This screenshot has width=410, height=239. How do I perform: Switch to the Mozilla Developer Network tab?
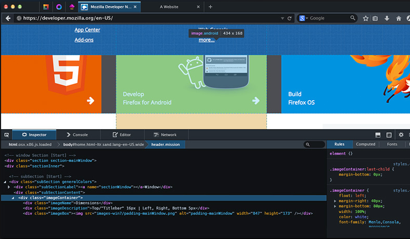109,7
